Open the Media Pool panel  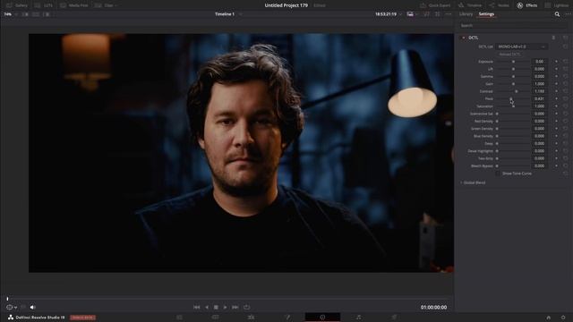(73, 5)
